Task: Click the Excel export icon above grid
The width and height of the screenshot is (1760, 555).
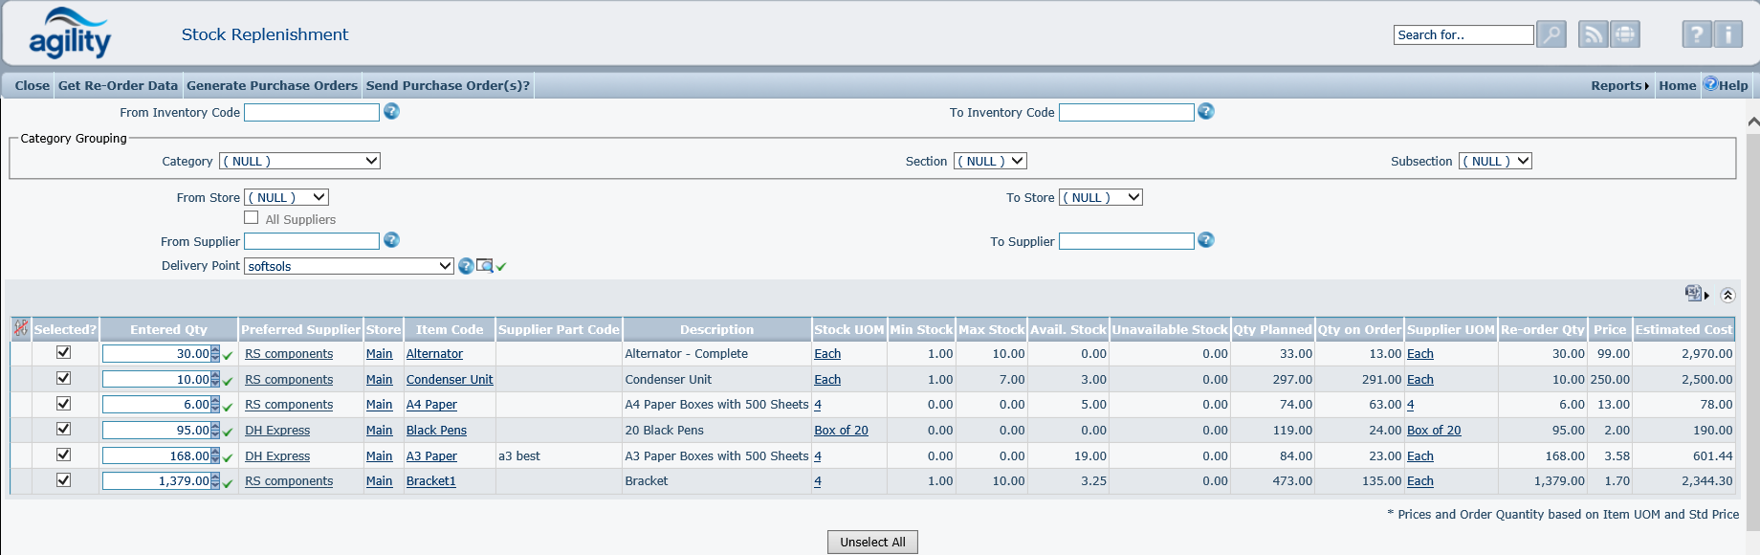Action: point(1693,294)
